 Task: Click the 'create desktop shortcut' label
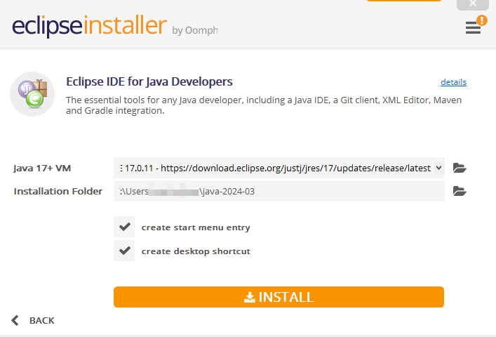tap(196, 251)
